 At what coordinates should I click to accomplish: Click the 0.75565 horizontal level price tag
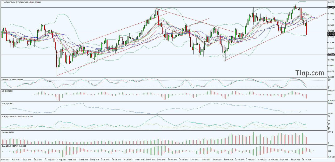click(x=331, y=7)
